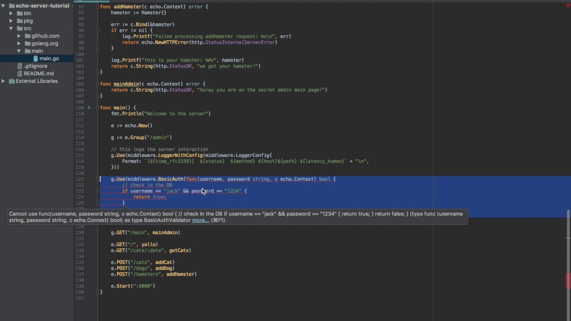The width and height of the screenshot is (571, 321).
Task: Expand the bin folder arrow
Action: [x=11, y=13]
